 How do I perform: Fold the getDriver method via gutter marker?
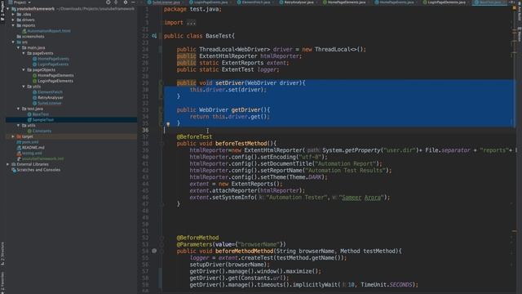[x=161, y=109]
